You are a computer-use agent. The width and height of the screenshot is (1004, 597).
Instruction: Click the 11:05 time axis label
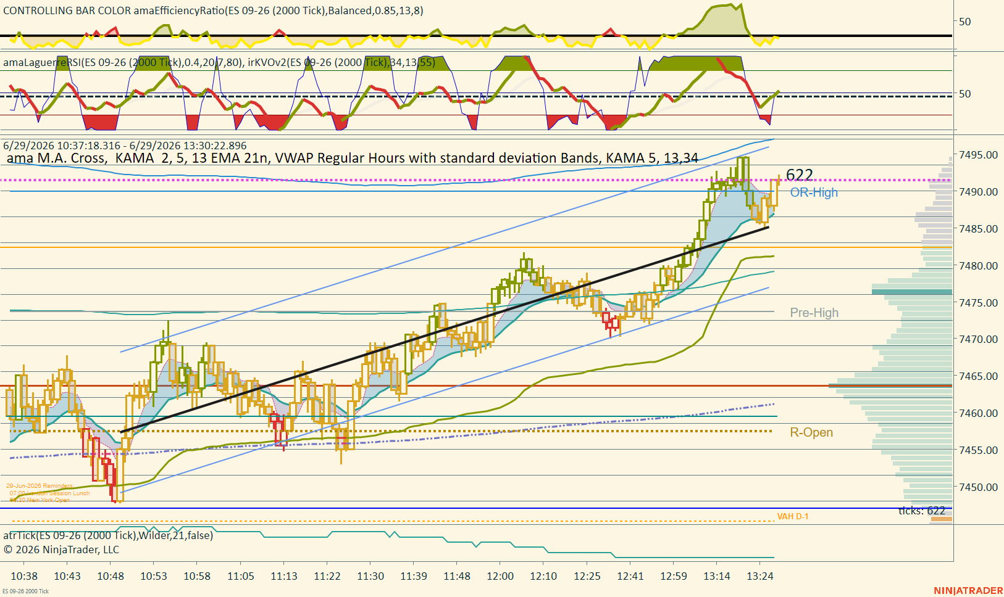coord(241,576)
